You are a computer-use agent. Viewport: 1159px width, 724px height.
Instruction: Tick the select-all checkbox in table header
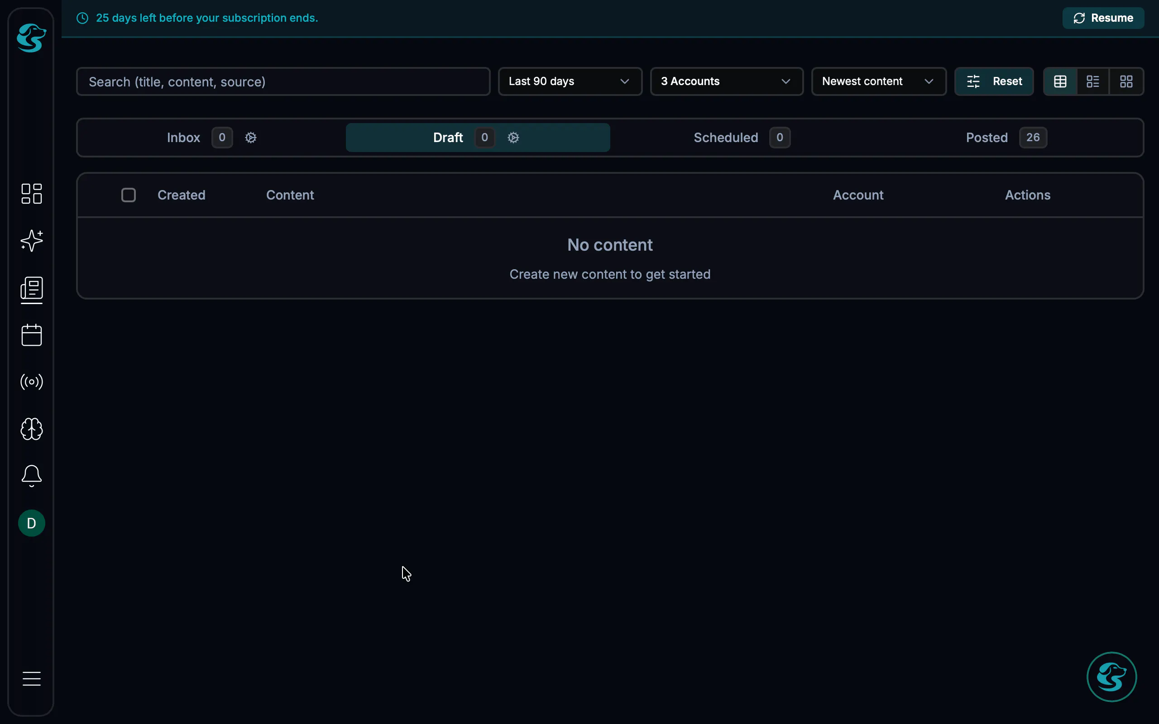[129, 195]
